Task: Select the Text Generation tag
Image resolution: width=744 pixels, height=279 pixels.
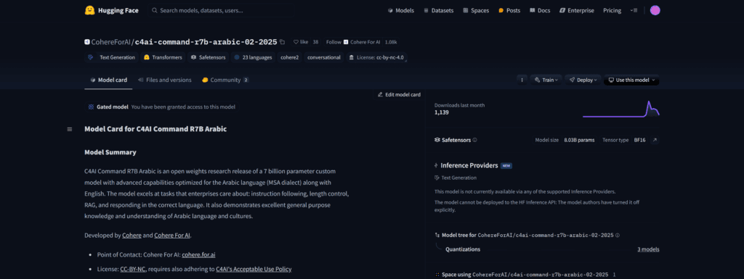Action: (x=112, y=57)
